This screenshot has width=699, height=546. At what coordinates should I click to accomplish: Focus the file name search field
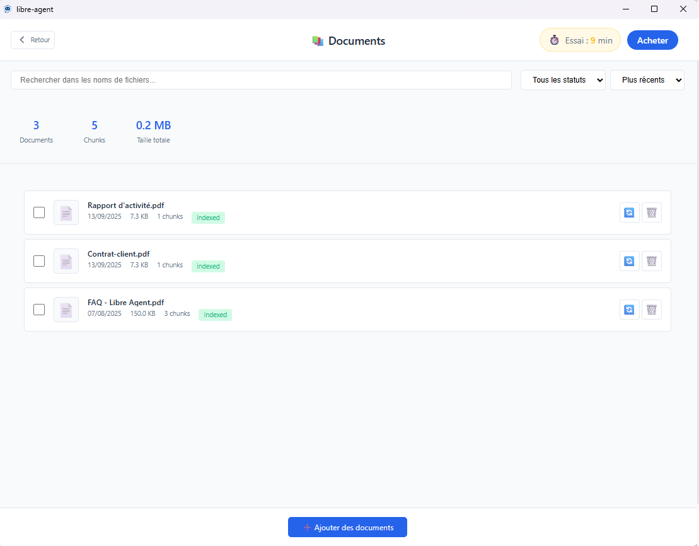(x=261, y=80)
